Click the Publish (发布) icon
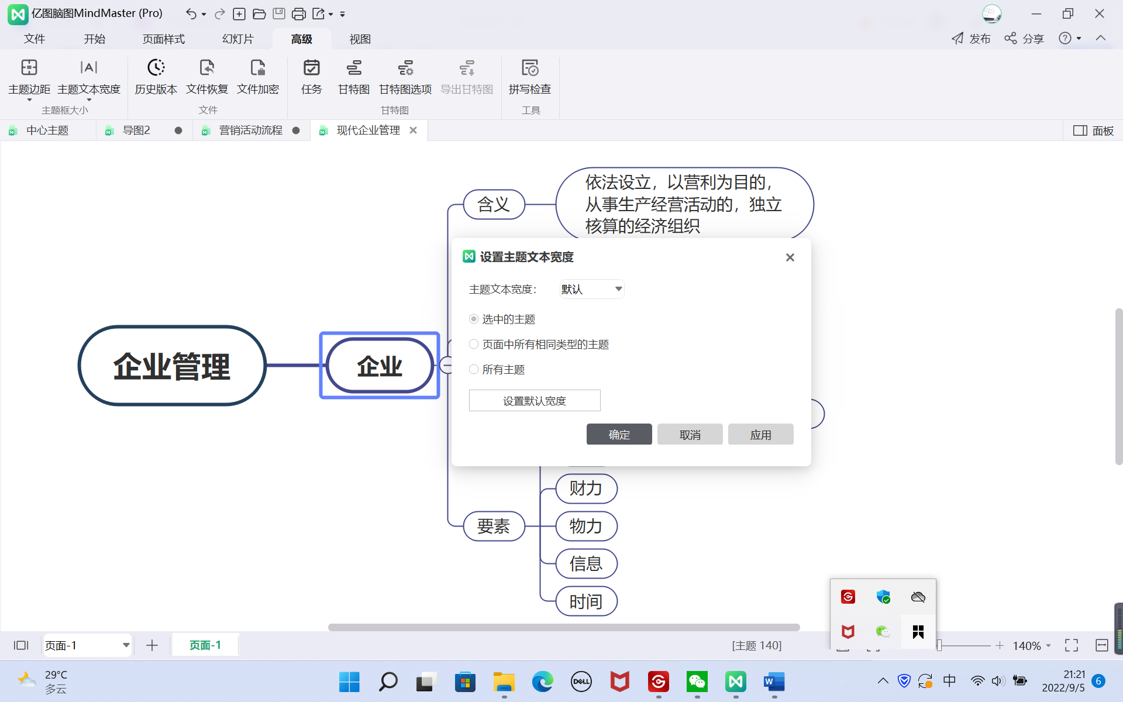Screen dimensions: 1123x702 tap(957, 39)
